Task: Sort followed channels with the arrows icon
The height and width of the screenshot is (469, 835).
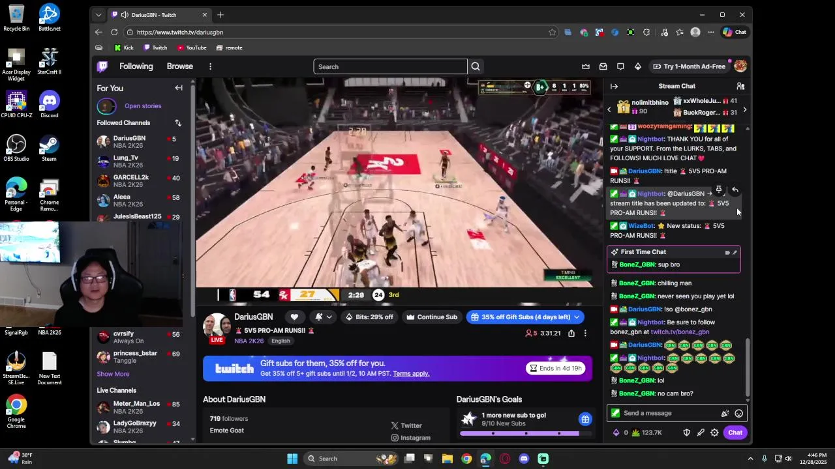Action: pyautogui.click(x=178, y=123)
